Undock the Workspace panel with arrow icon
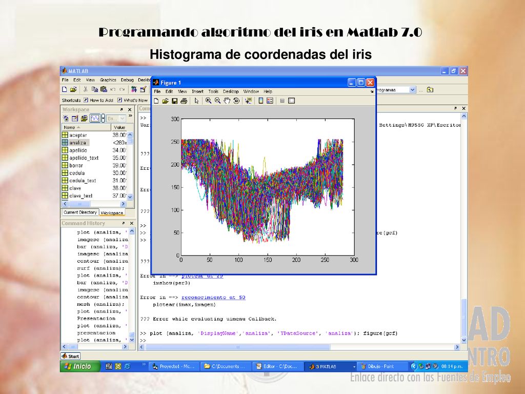The height and width of the screenshot is (394, 525). coord(122,110)
